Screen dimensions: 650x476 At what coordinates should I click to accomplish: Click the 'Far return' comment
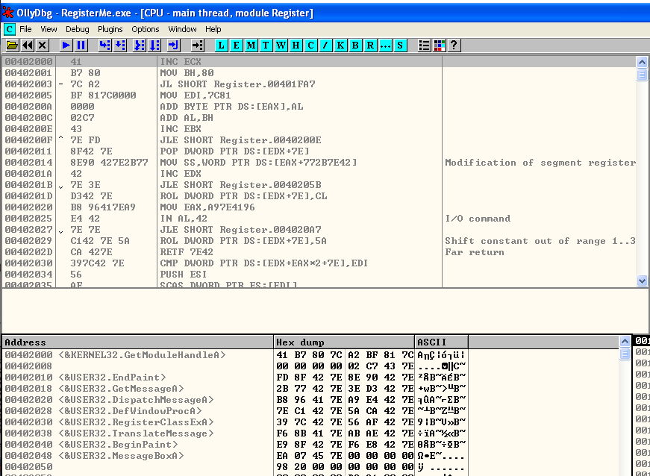coord(475,252)
